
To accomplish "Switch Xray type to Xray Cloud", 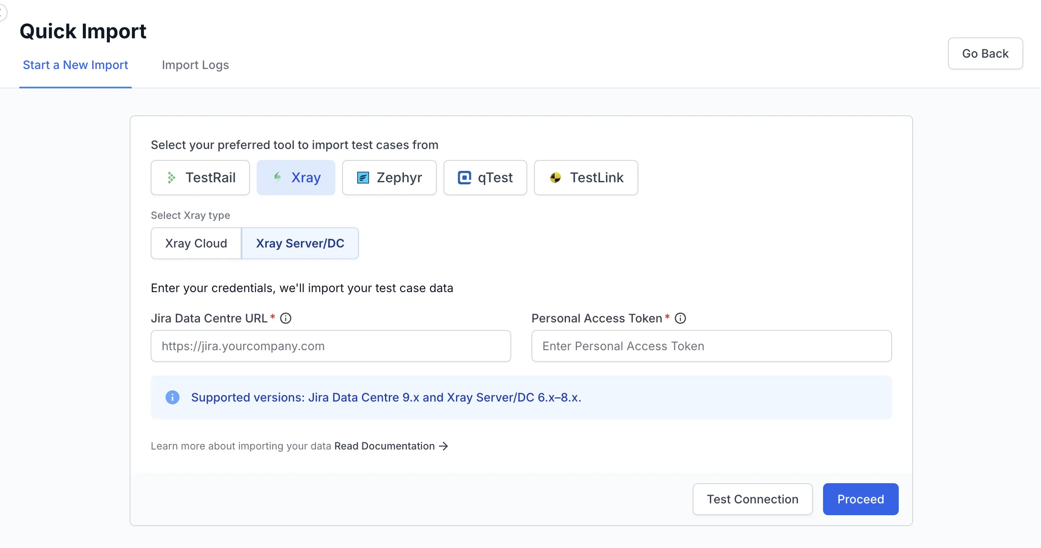I will (x=196, y=243).
